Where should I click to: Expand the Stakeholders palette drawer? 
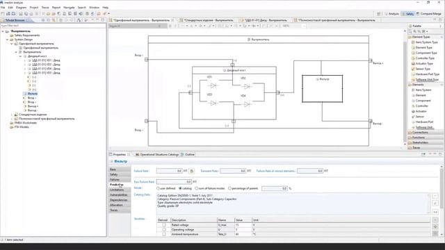(x=425, y=142)
